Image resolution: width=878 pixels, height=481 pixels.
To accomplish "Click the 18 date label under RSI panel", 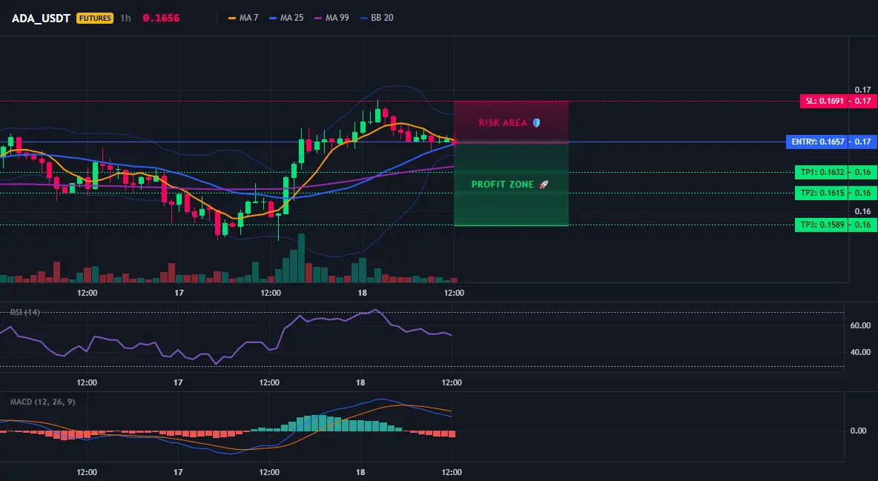I will coord(360,382).
